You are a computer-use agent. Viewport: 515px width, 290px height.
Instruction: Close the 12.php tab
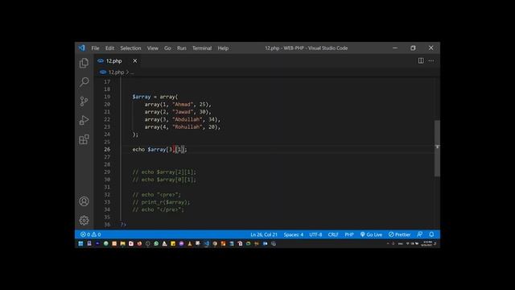click(134, 61)
